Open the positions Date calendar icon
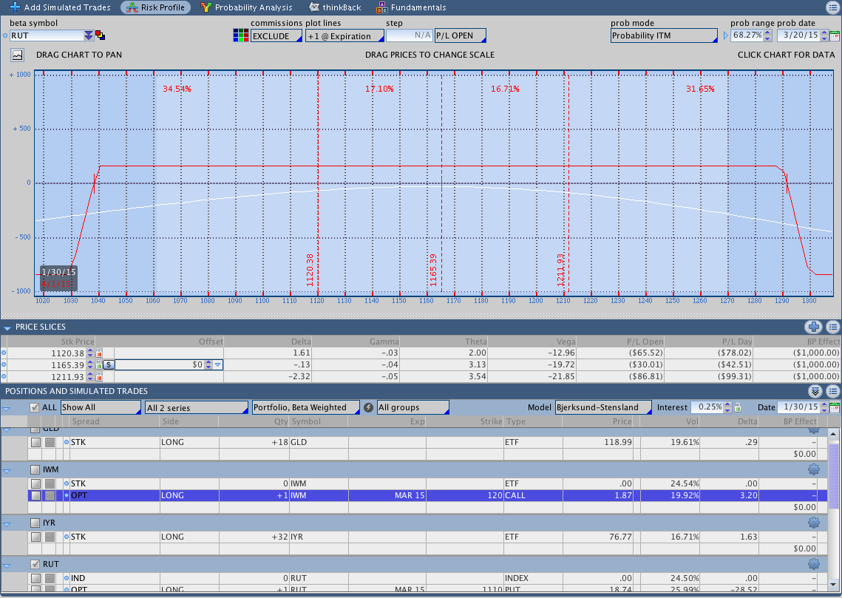This screenshot has height=598, width=842. pos(835,407)
